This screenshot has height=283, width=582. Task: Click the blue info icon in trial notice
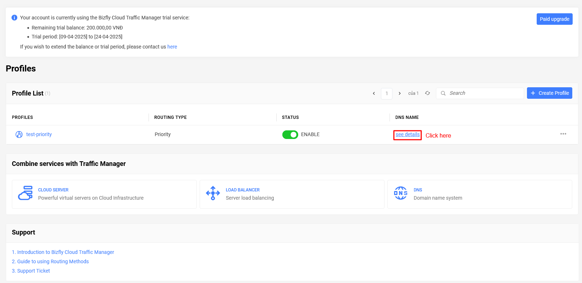click(14, 18)
